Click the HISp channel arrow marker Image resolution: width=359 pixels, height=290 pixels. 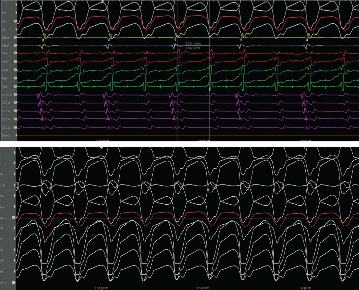(x=16, y=53)
